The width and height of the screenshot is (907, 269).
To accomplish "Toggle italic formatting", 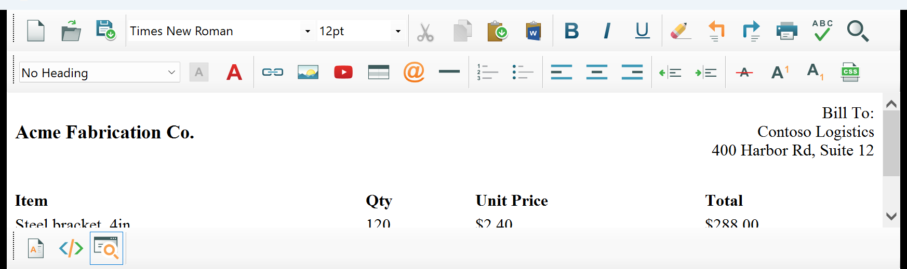I will click(607, 31).
